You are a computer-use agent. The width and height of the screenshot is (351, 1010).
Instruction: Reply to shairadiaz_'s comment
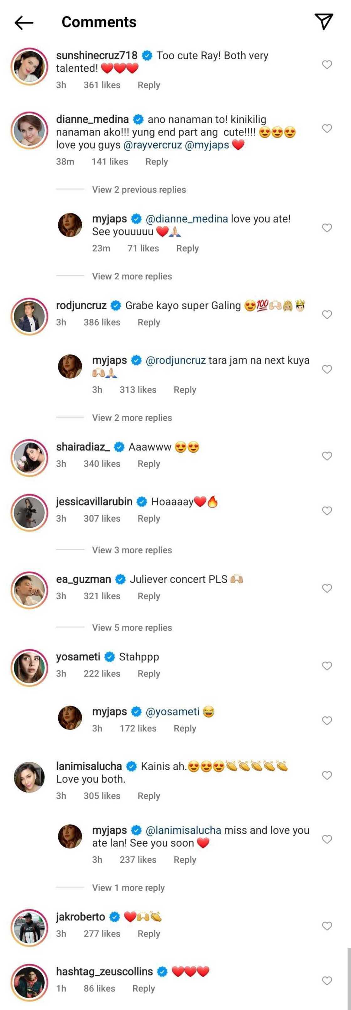[x=149, y=464]
